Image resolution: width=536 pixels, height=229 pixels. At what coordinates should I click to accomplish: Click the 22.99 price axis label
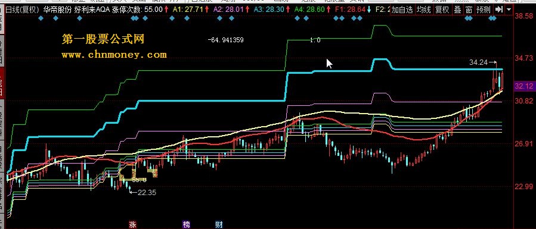pos(524,186)
